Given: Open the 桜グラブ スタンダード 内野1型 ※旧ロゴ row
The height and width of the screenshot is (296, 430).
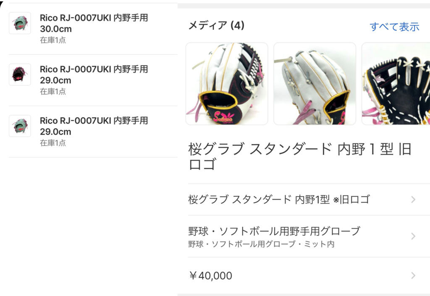Looking at the screenshot, I should pos(309,199).
